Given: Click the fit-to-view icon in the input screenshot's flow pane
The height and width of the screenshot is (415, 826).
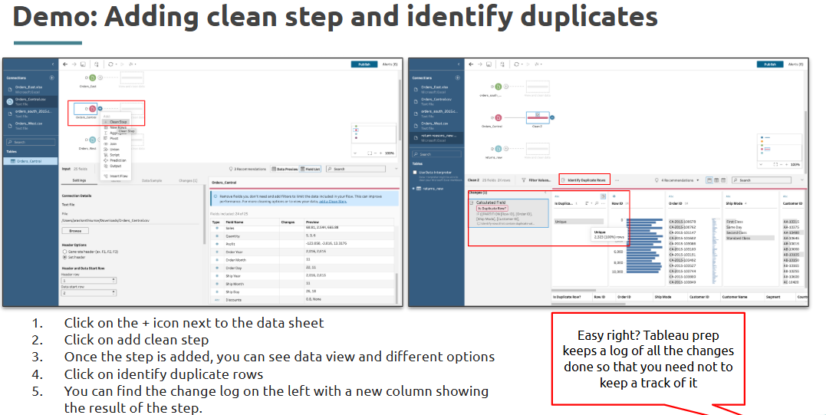Looking at the screenshot, I should tap(370, 153).
